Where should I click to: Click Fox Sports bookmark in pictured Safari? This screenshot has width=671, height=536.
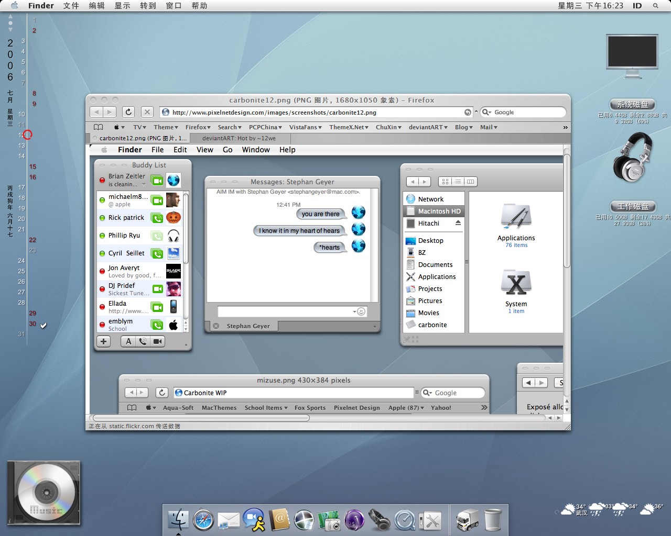point(310,408)
